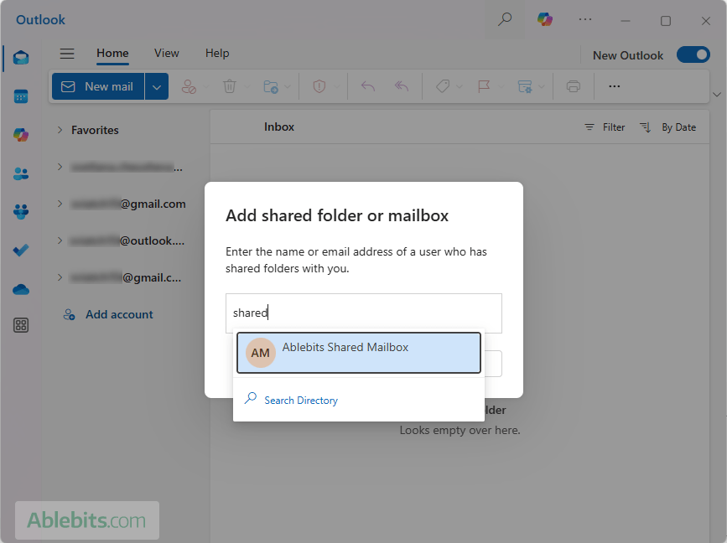
Task: Open the To Do checkmark icon
Action: pos(21,251)
